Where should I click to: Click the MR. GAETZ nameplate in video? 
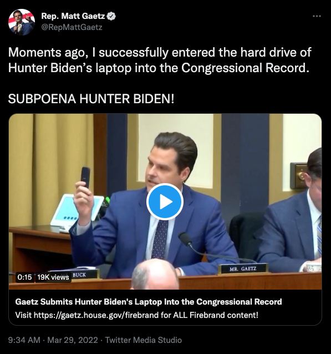click(x=243, y=269)
